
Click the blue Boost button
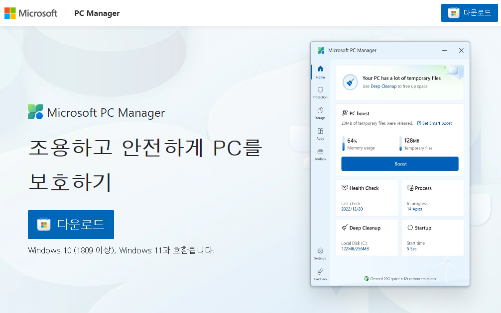coord(400,164)
